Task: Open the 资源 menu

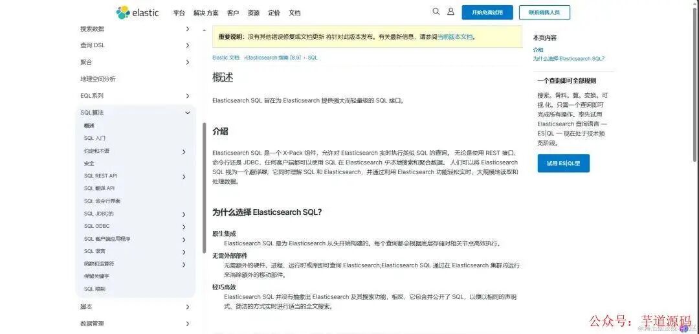Action: [254, 13]
